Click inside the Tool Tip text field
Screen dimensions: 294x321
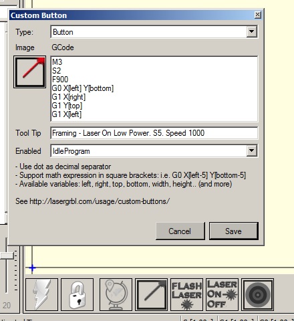click(154, 133)
